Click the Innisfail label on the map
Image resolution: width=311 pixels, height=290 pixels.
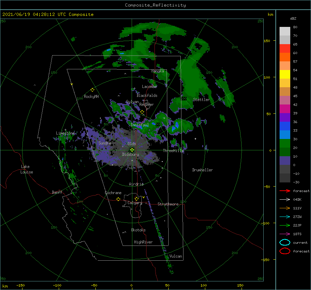[x=140, y=125]
